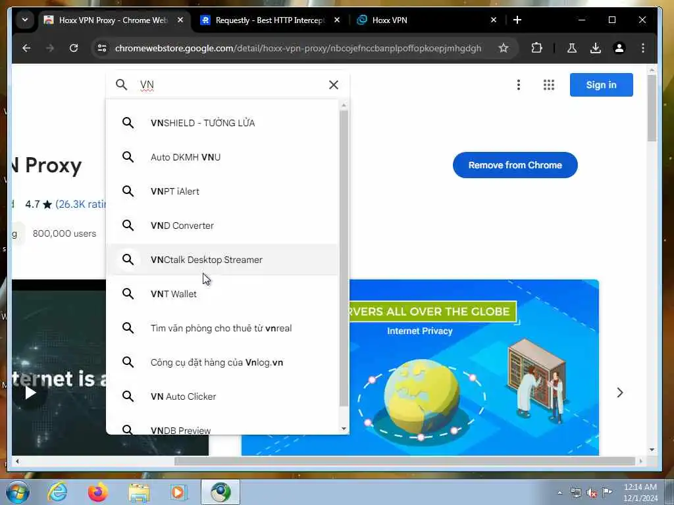Image resolution: width=674 pixels, height=505 pixels.
Task: Open Chrome Labs flask icon
Action: pos(572,48)
